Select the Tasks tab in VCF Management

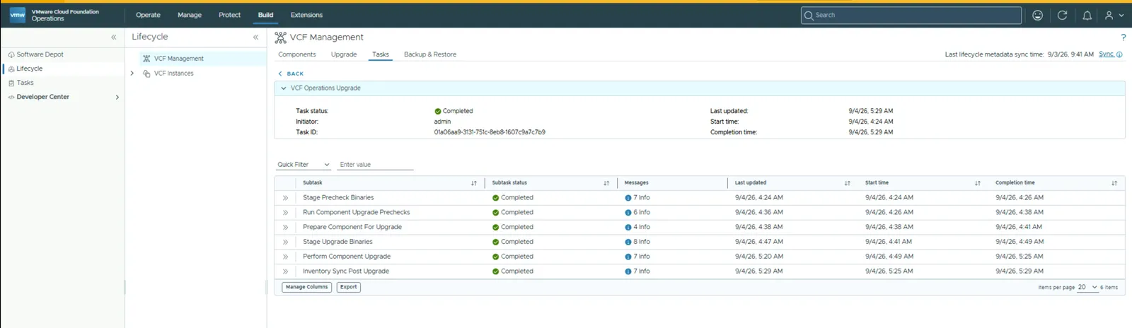(381, 54)
